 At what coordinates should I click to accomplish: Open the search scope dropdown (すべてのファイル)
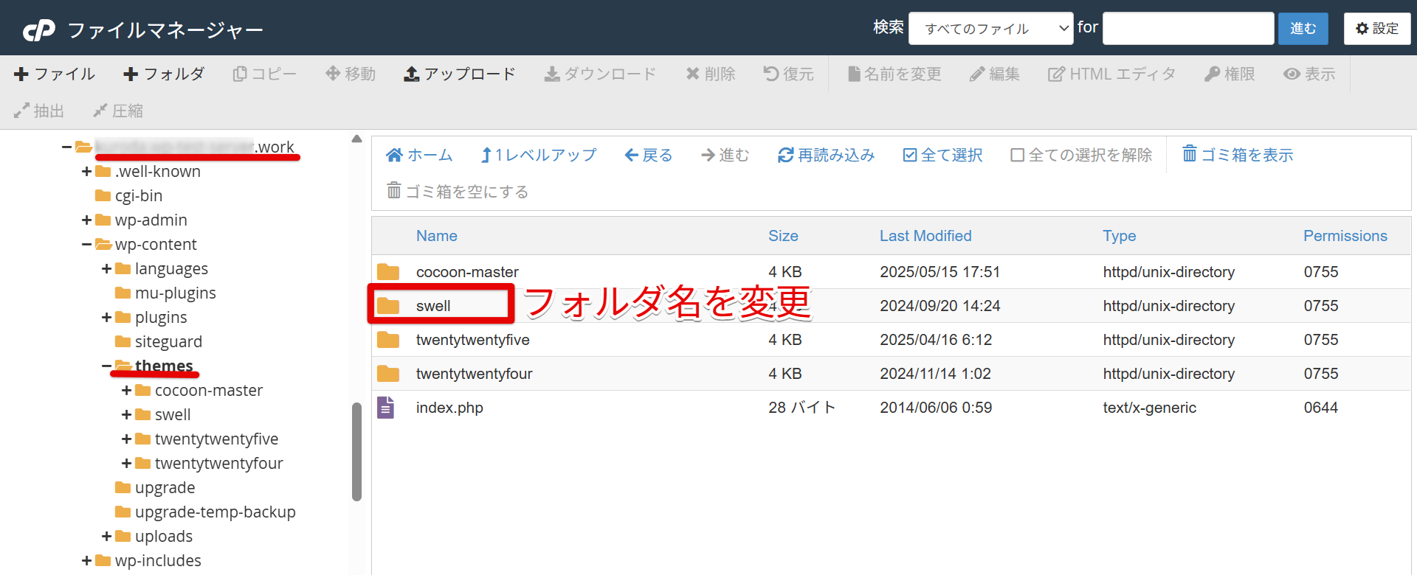click(x=990, y=29)
